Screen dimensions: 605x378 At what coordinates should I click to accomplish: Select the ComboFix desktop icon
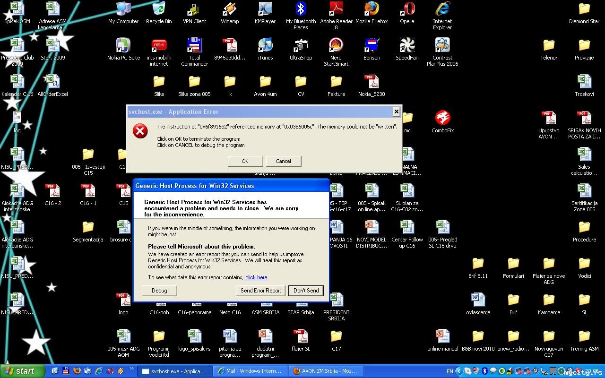coord(442,122)
